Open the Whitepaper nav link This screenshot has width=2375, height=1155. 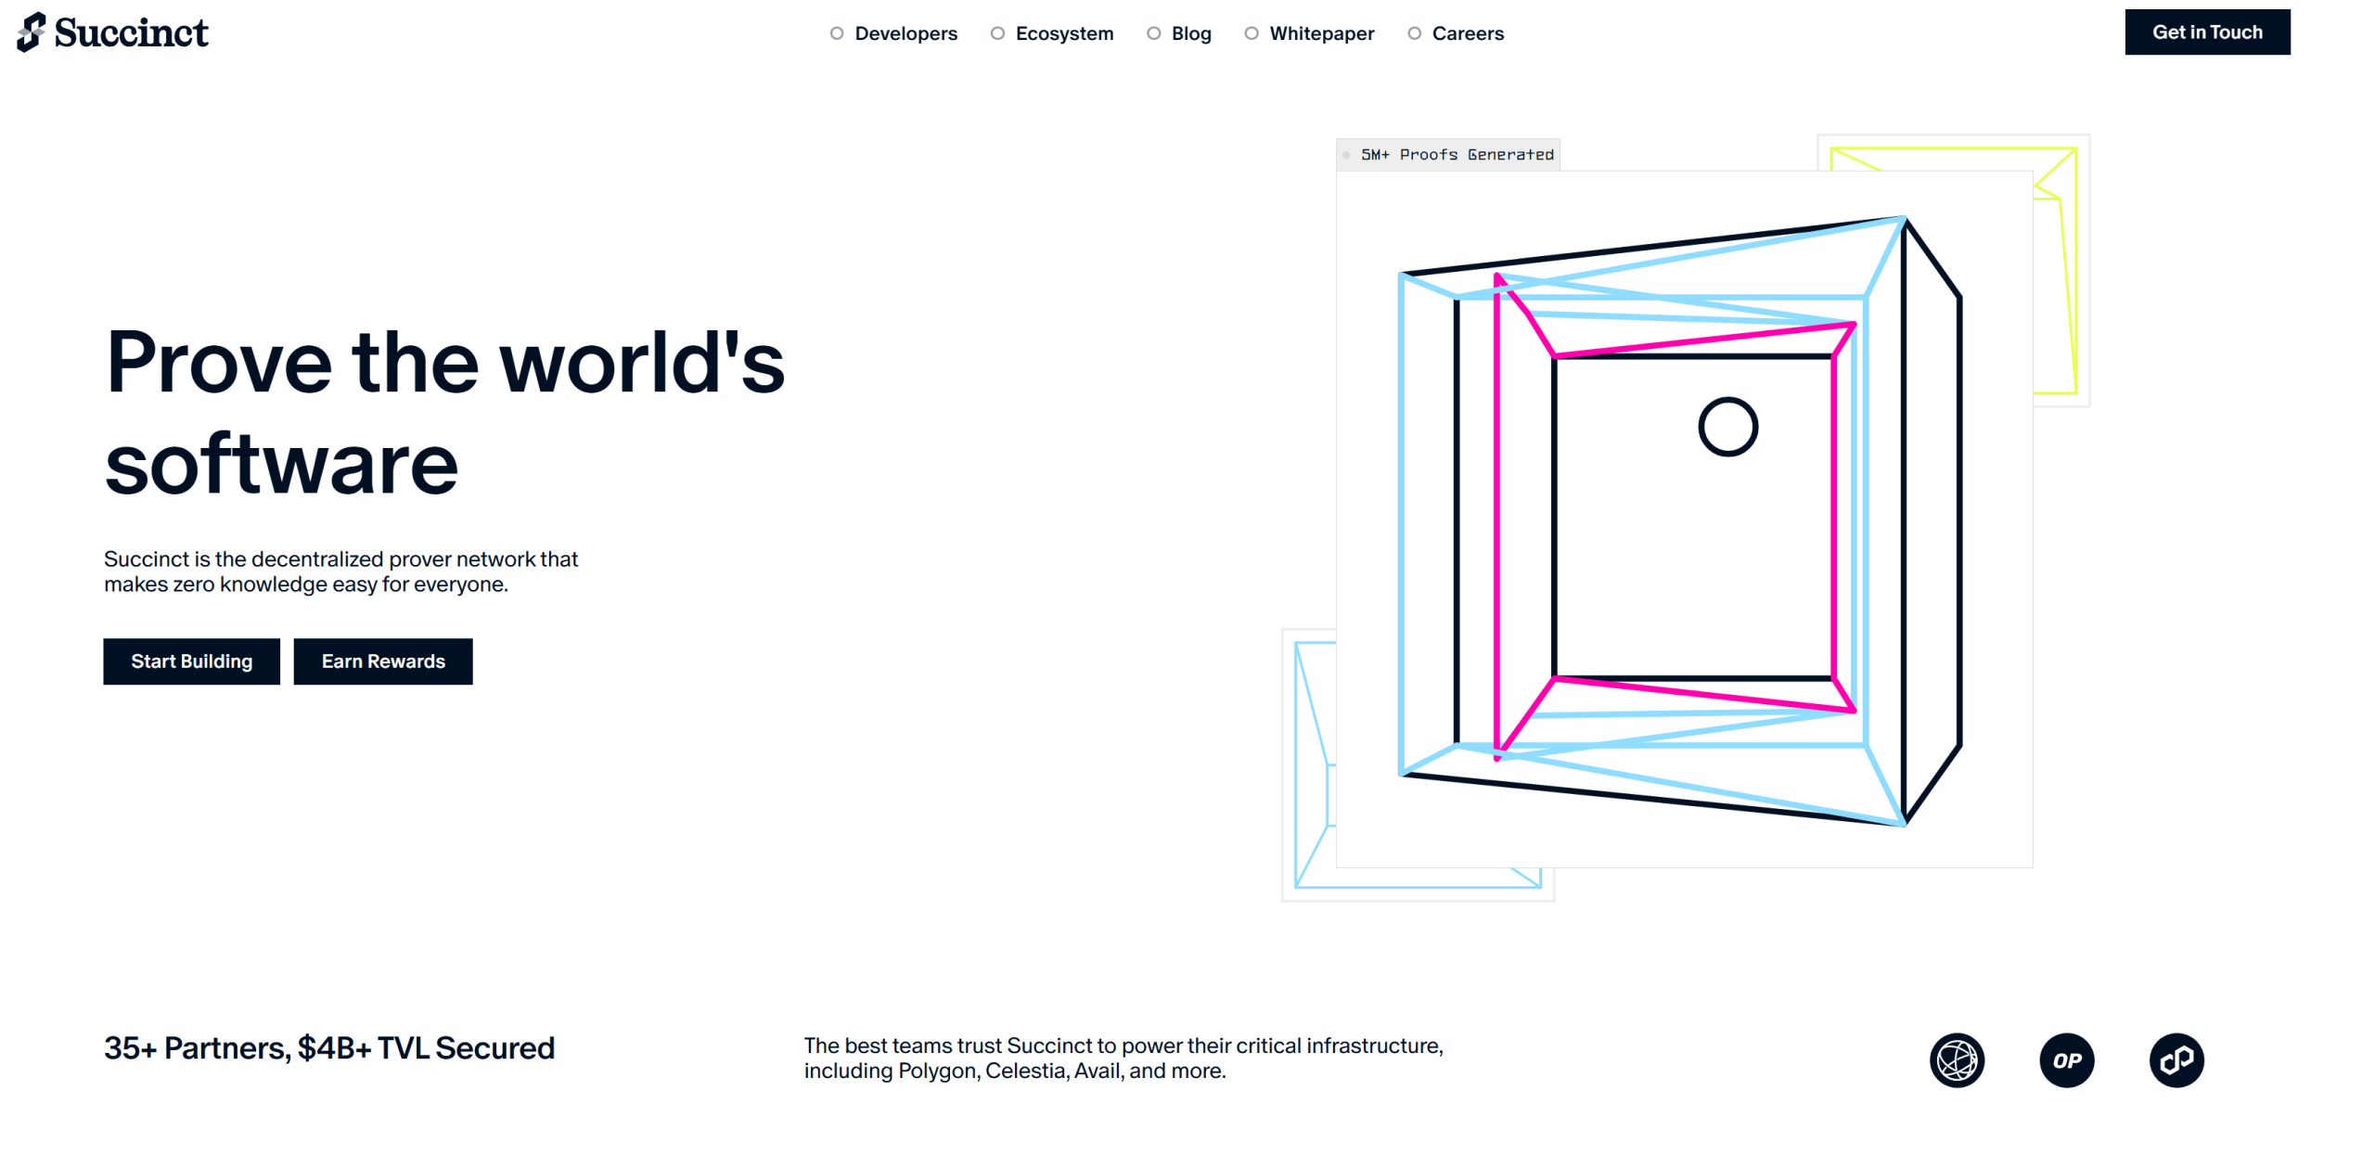(1309, 33)
